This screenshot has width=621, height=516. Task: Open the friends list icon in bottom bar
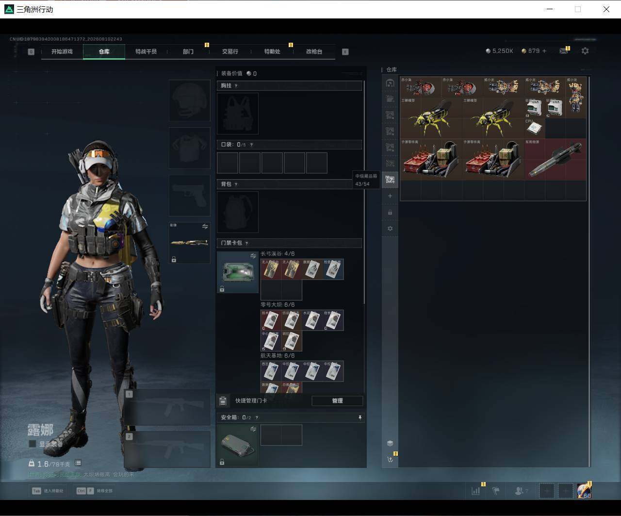pos(520,491)
